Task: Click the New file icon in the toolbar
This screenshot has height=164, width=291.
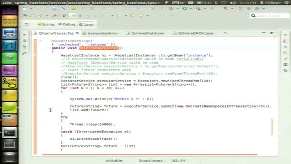Action: click(x=25, y=9)
